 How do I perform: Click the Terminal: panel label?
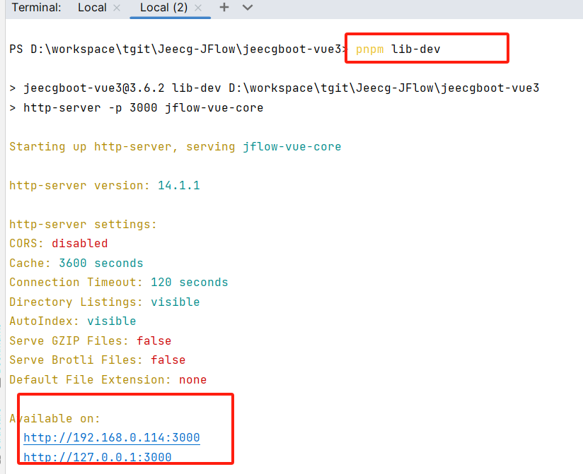tap(37, 8)
